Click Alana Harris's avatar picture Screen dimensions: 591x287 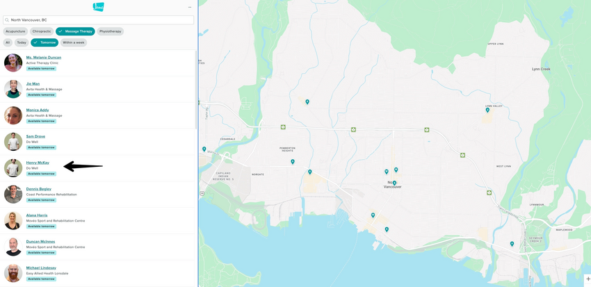tap(13, 220)
